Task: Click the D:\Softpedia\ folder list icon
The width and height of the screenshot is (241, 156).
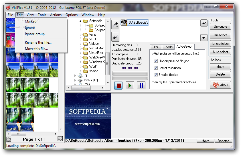Action: [124, 23]
